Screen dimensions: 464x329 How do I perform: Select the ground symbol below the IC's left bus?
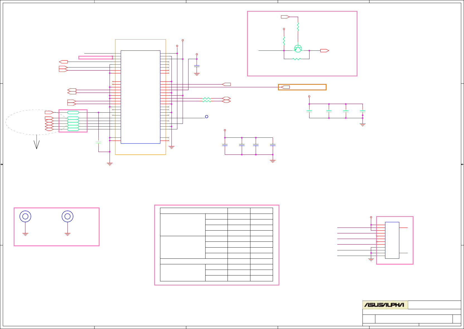tap(110, 164)
